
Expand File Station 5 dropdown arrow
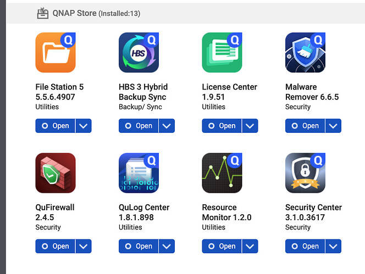84,126
